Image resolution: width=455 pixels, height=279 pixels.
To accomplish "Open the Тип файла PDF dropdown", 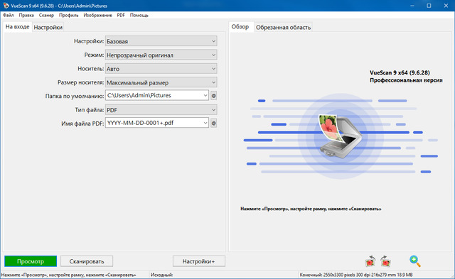I will (x=161, y=110).
